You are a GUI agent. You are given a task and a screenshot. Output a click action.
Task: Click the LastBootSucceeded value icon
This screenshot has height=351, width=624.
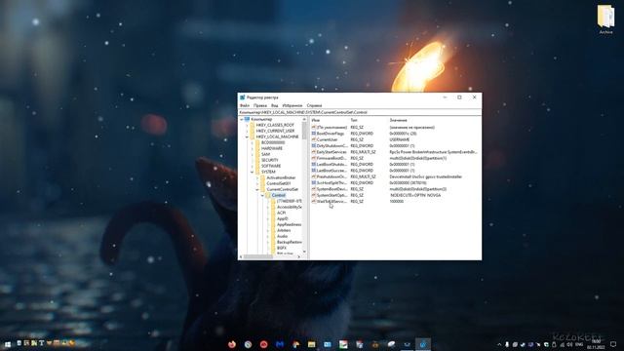coord(314,171)
